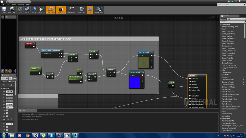Screen dimensions: 246x138
Task: Open Windows Start menu
Action: (x=3, y=135)
